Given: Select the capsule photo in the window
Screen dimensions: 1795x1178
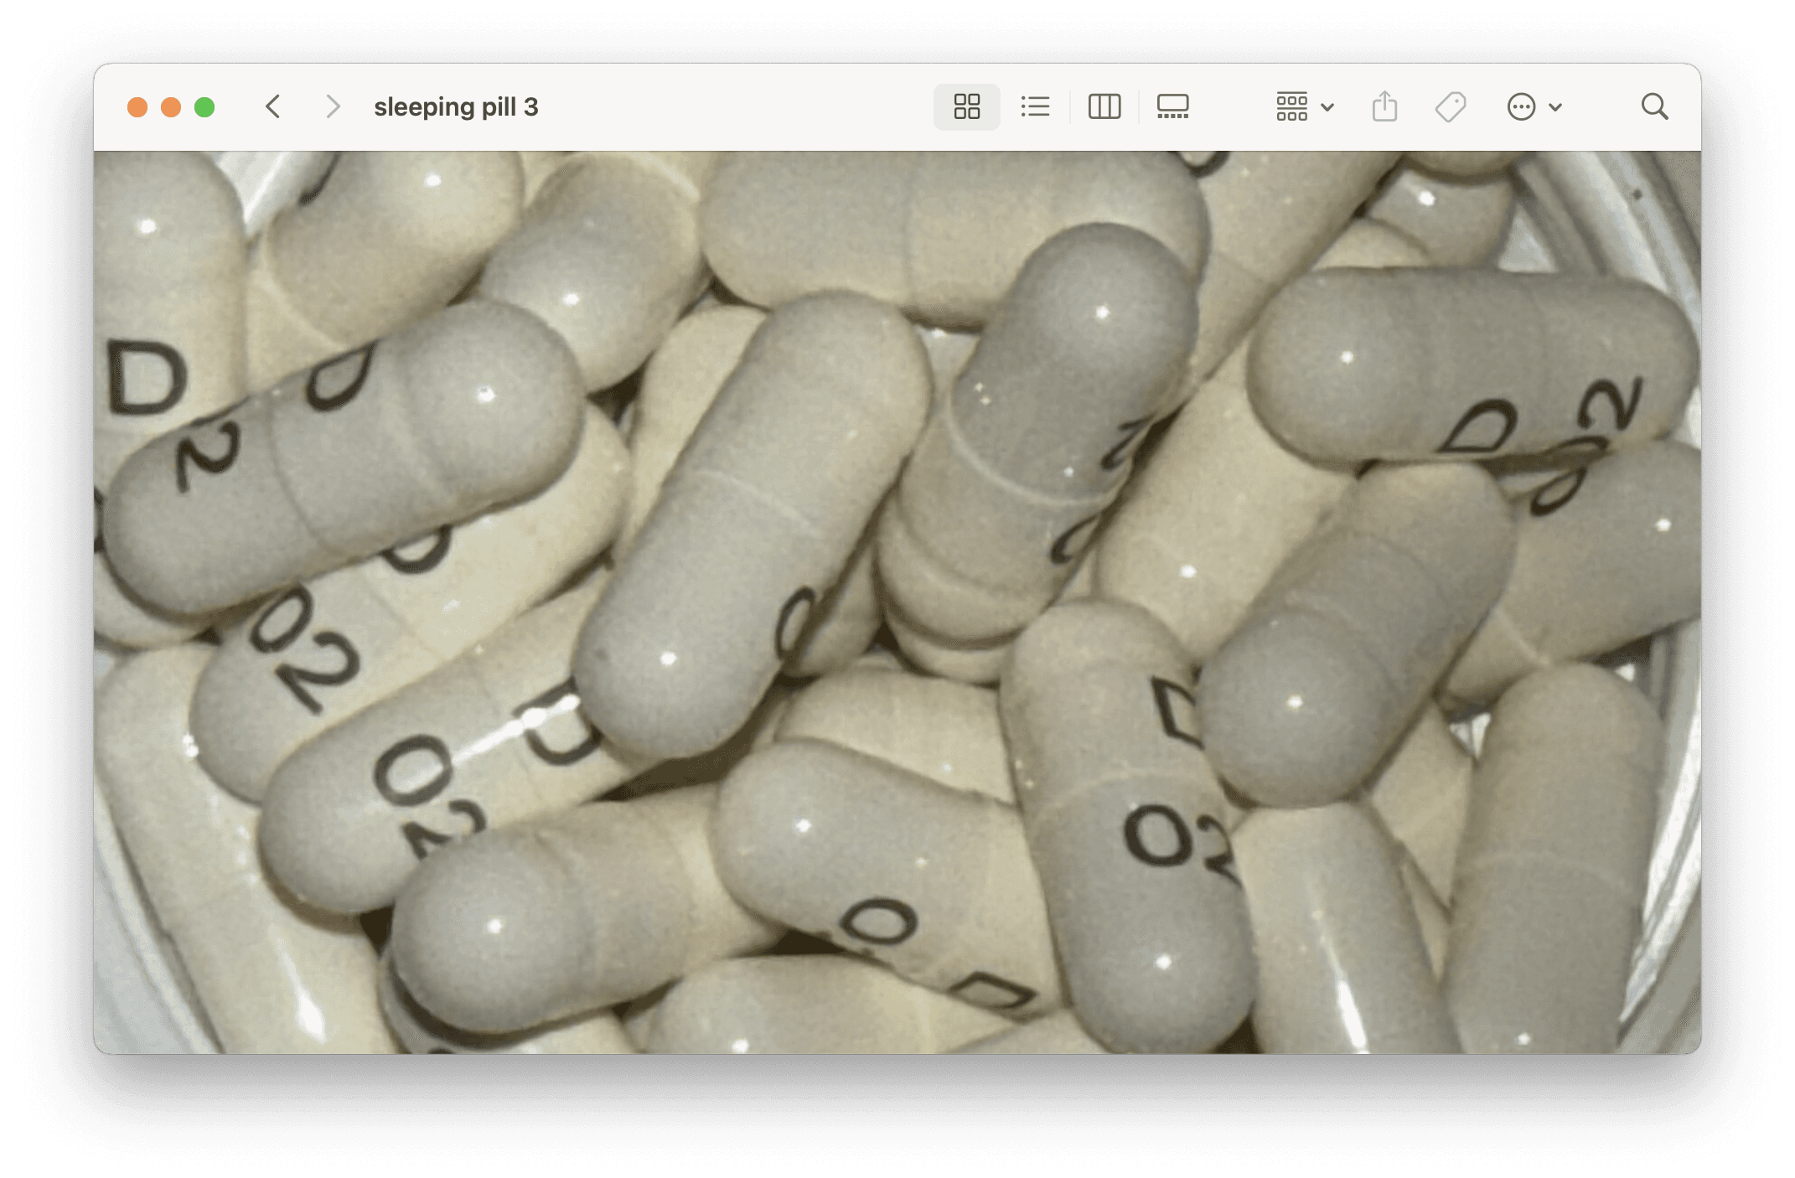Looking at the screenshot, I should pos(897,602).
